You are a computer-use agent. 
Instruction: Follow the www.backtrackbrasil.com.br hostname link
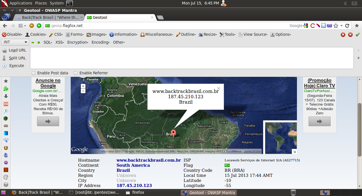[x=149, y=160]
